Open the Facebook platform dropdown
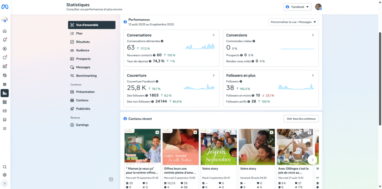Image resolution: width=382 pixels, height=189 pixels. pyautogui.click(x=297, y=7)
